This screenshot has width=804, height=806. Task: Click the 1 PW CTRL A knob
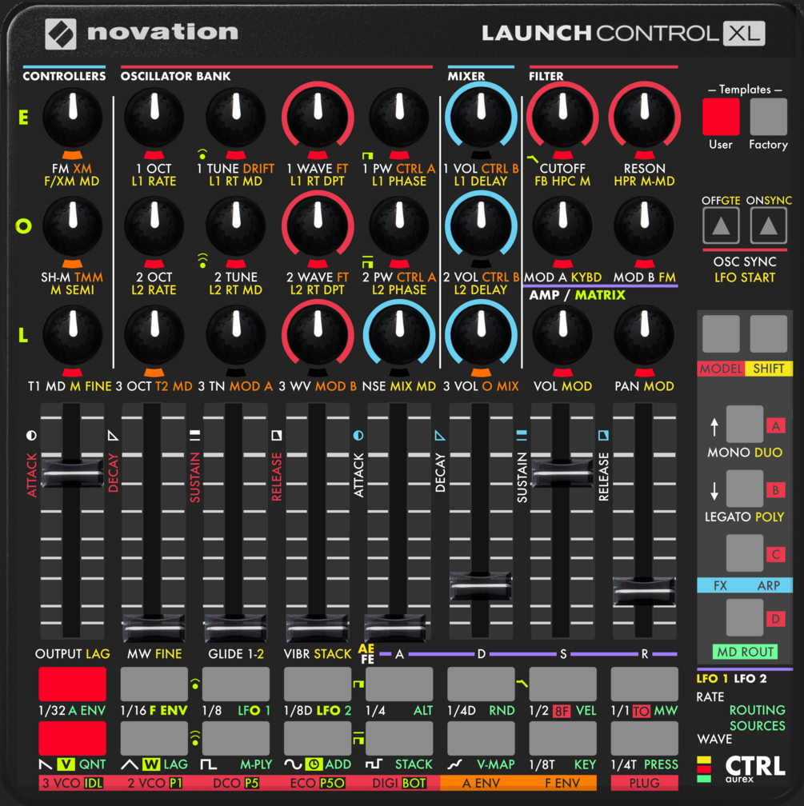coord(399,118)
